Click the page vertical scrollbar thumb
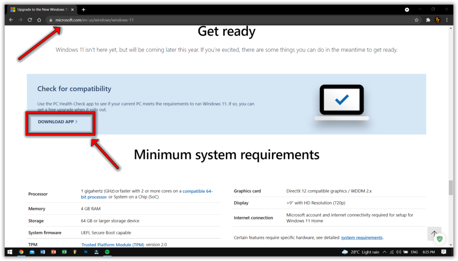Image resolution: width=458 pixels, height=261 pixels. (x=451, y=188)
